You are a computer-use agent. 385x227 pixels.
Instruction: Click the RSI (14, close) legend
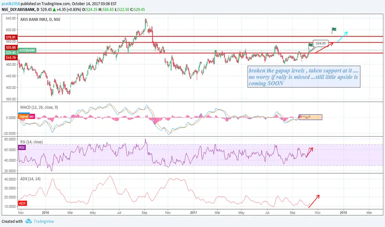click(x=31, y=142)
